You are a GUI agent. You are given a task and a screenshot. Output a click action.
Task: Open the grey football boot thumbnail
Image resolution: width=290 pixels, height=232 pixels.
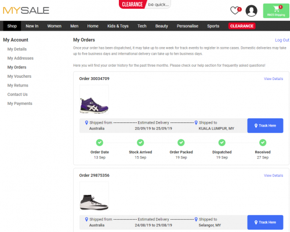94,196
